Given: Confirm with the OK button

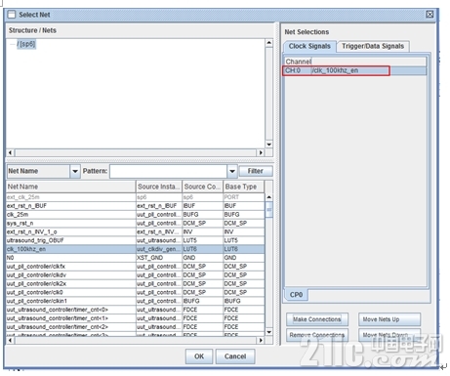Looking at the screenshot, I should (199, 356).
